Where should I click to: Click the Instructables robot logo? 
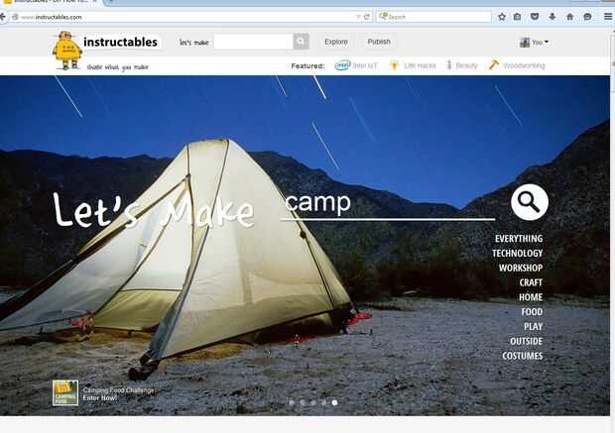coord(67,51)
